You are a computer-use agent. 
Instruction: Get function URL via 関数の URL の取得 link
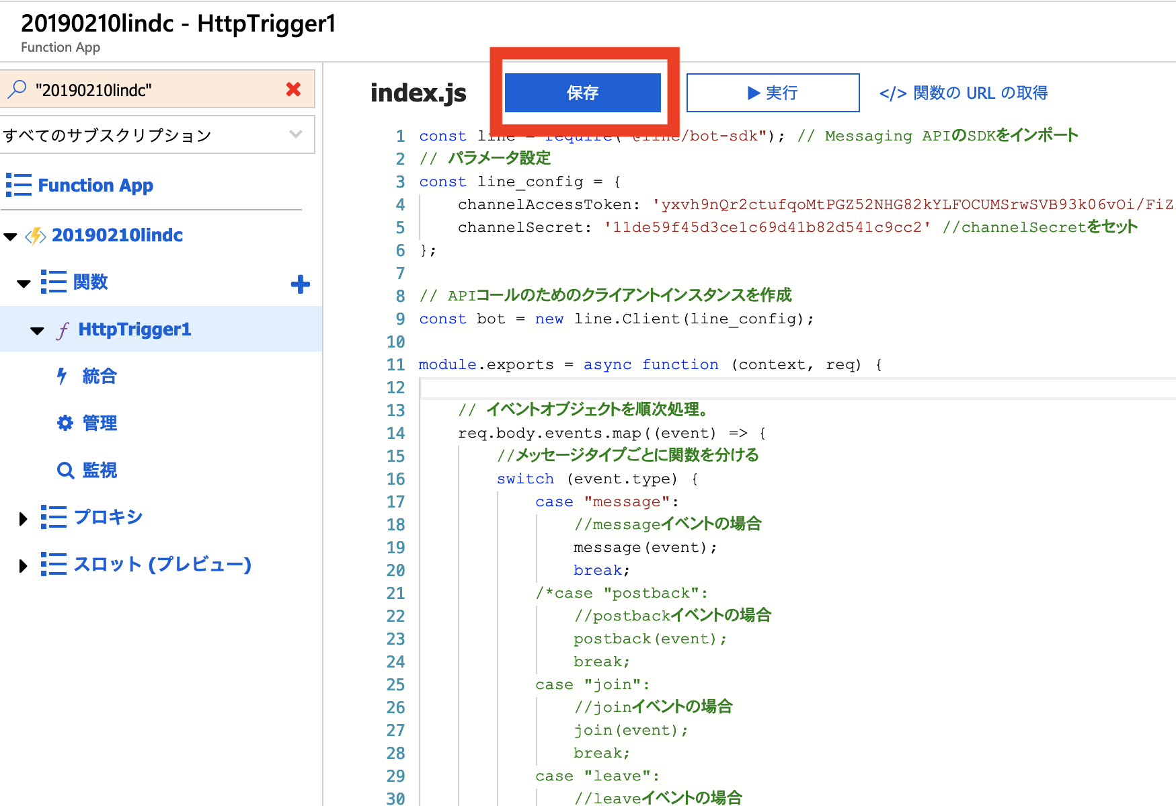(964, 93)
